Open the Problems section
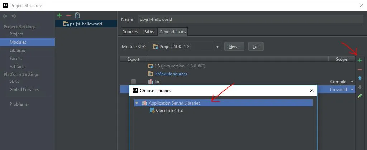This screenshot has width=367, height=150. 19,104
